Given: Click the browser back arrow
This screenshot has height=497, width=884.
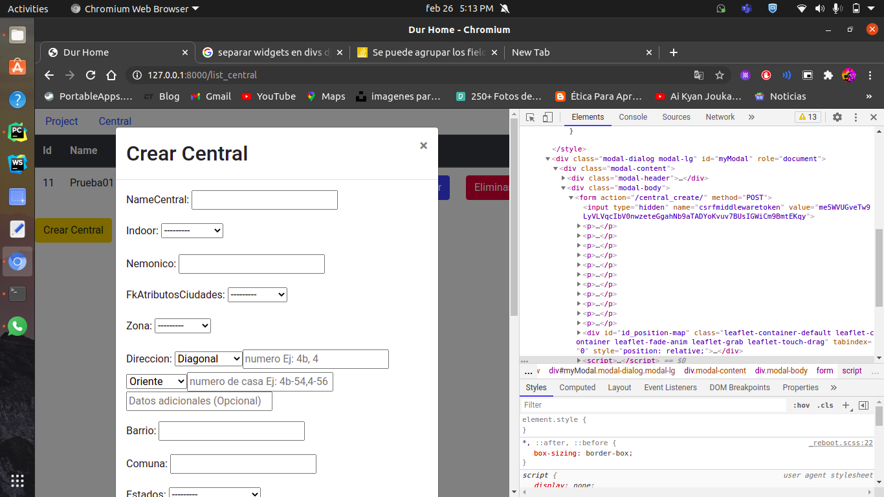Looking at the screenshot, I should click(x=49, y=75).
